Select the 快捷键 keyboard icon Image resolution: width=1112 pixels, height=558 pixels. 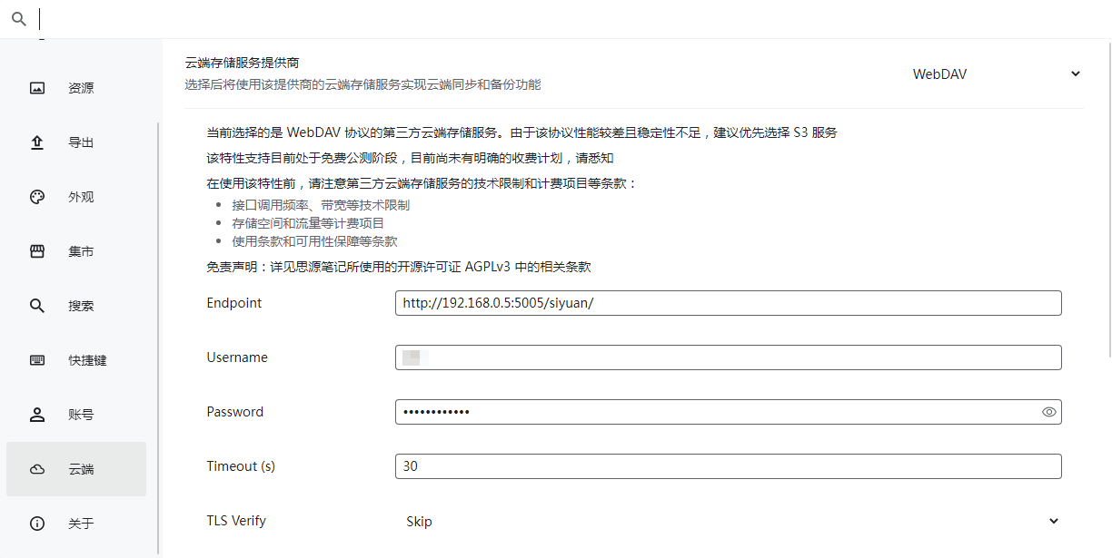36,360
